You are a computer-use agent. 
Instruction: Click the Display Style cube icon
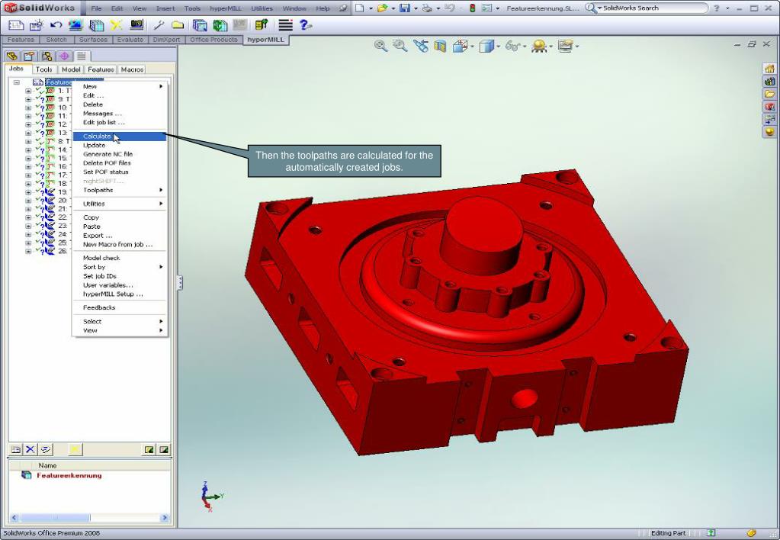(486, 47)
